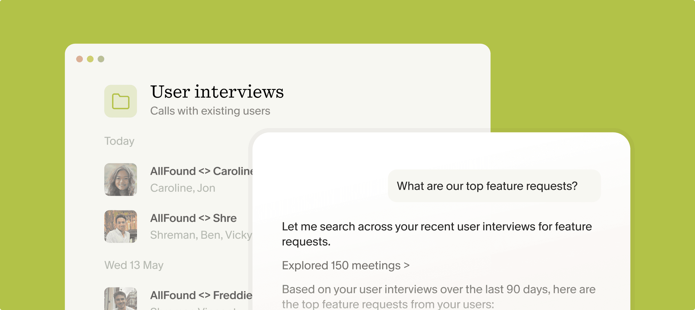The width and height of the screenshot is (695, 310).
Task: Click the User interviews folder title
Action: [x=217, y=92]
